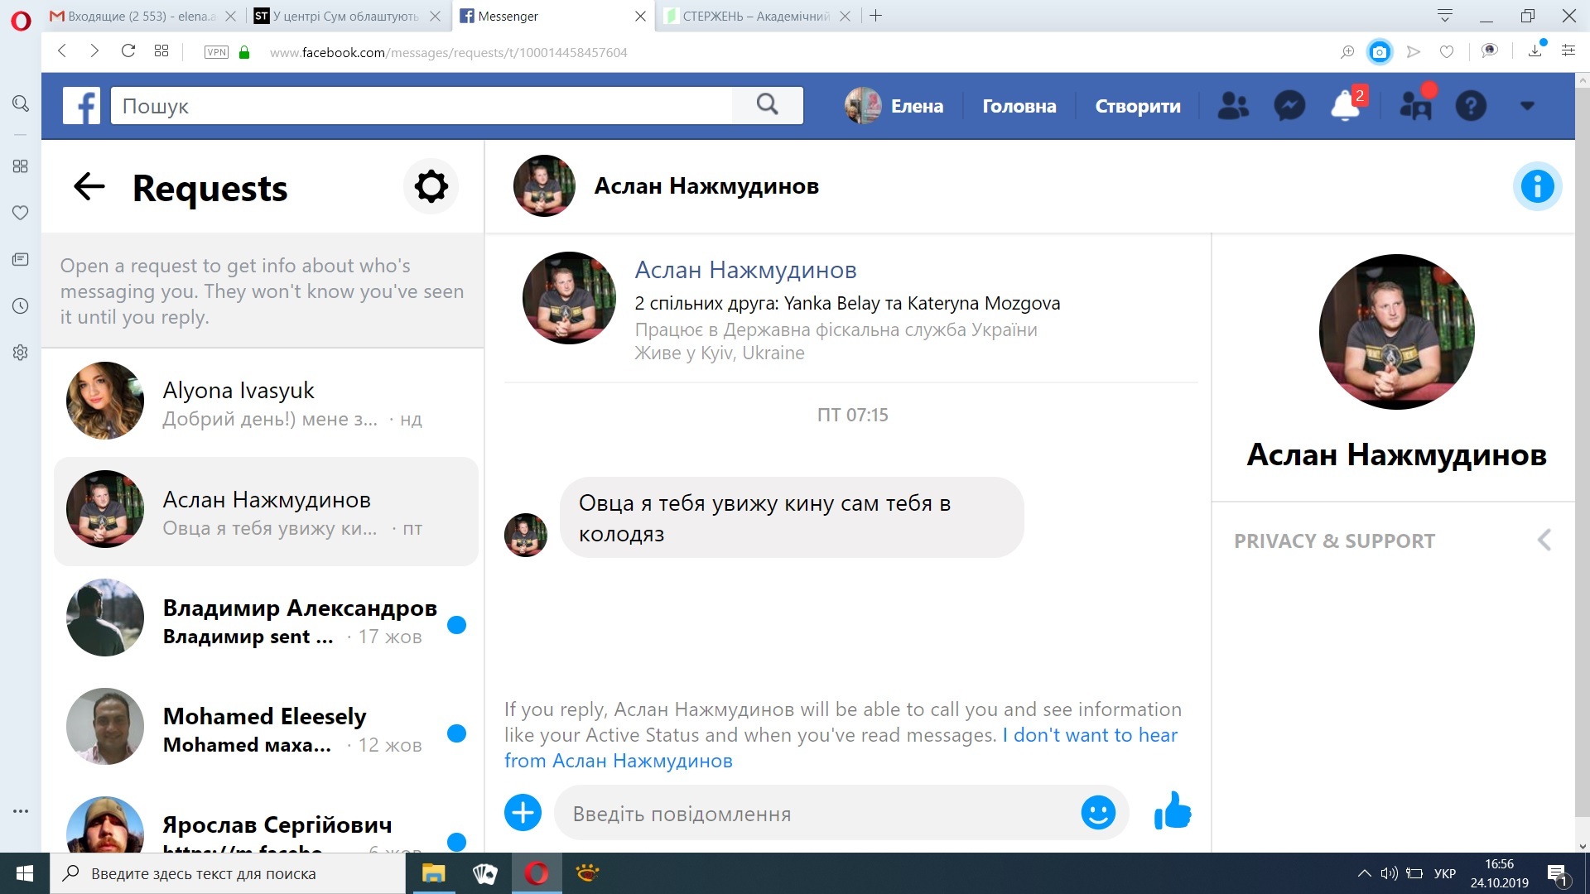The height and width of the screenshot is (894, 1590).
Task: Go back with the Requests arrow
Action: click(x=89, y=187)
